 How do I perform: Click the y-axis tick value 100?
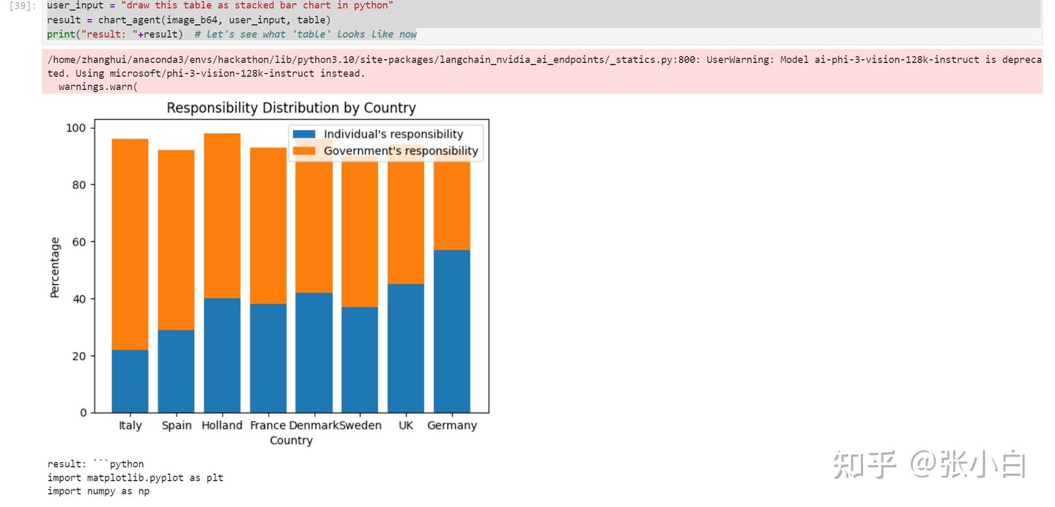coord(76,128)
